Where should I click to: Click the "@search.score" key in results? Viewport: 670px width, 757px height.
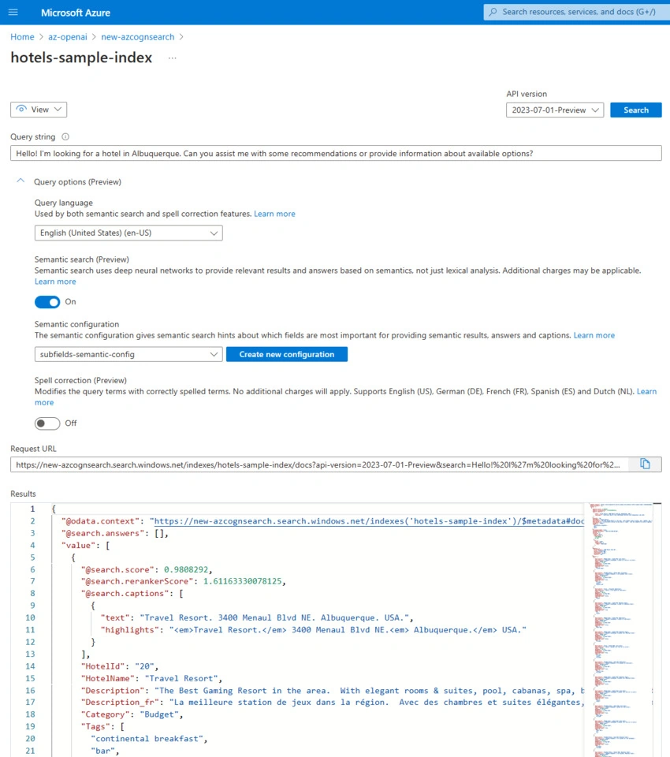tap(117, 569)
